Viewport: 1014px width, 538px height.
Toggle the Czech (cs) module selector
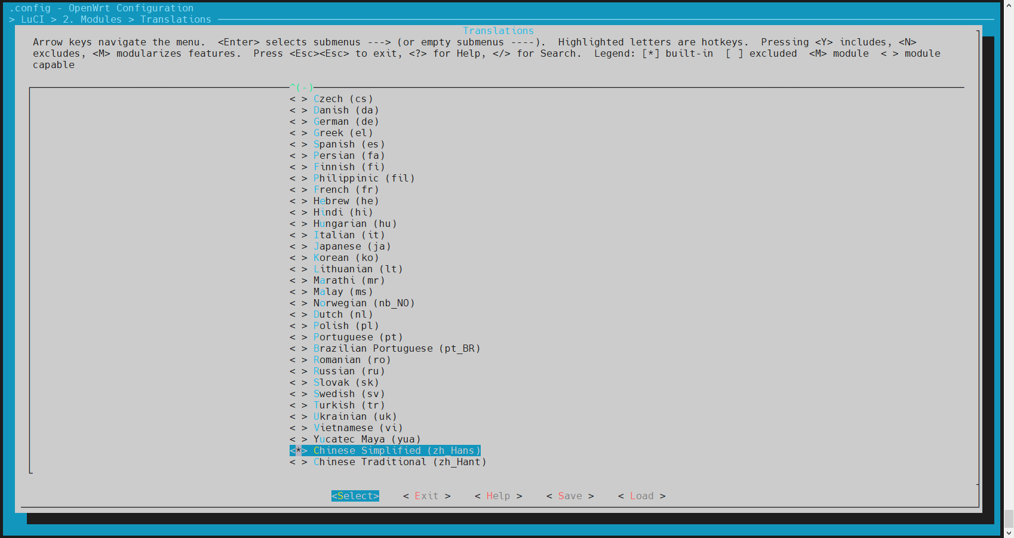coord(298,99)
